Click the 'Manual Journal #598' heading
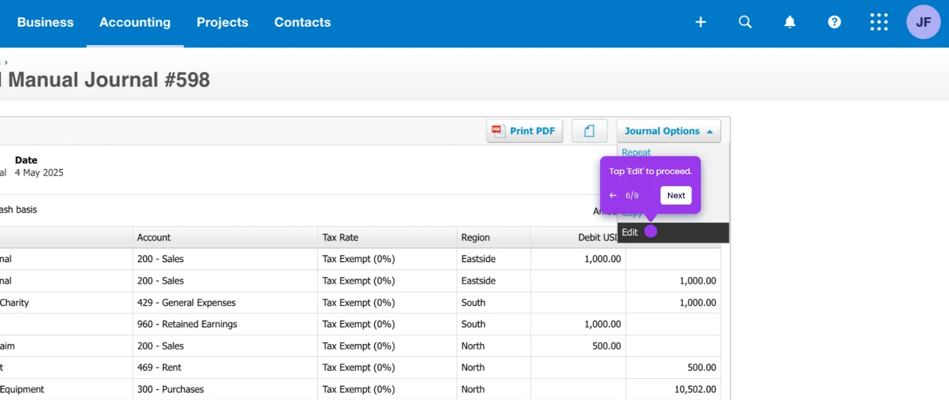The height and width of the screenshot is (400, 949). (x=109, y=80)
